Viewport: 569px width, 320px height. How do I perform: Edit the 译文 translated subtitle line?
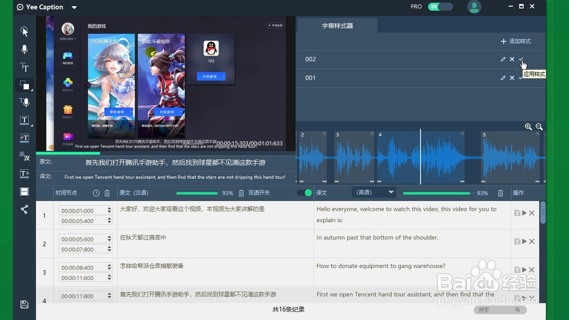(x=175, y=177)
